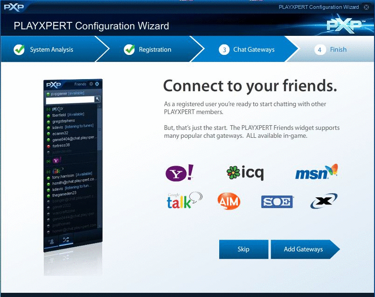Click the SOE gateway logo
Image resolution: width=375 pixels, height=297 pixels.
(277, 202)
